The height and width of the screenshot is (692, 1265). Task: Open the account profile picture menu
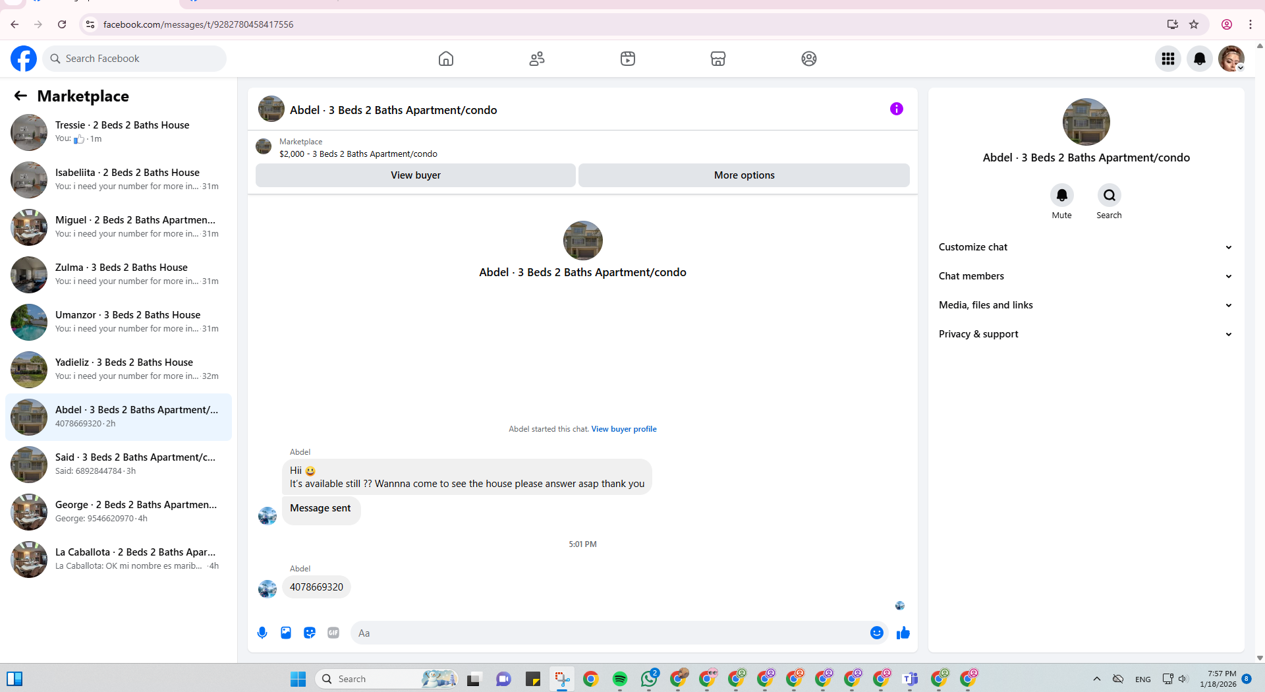(1231, 59)
